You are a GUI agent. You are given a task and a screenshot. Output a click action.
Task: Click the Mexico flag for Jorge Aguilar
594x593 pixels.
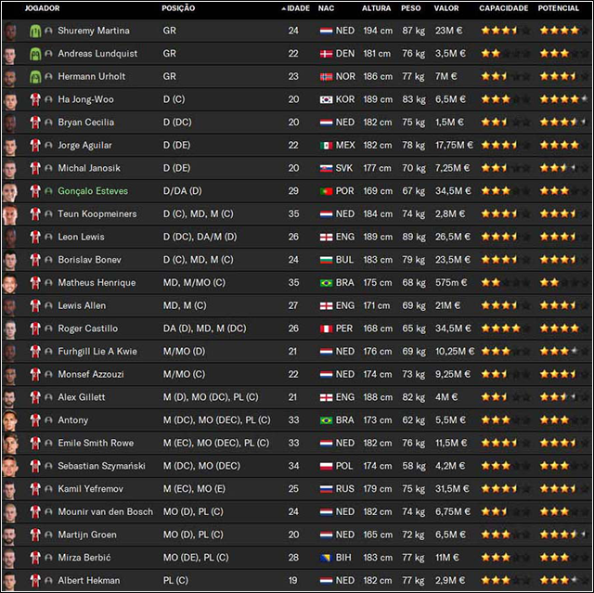pyautogui.click(x=326, y=146)
